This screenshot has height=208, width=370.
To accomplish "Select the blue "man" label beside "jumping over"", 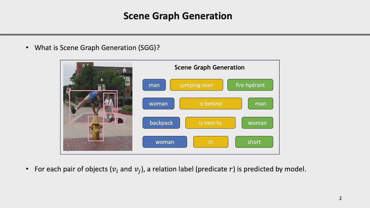I will click(154, 85).
